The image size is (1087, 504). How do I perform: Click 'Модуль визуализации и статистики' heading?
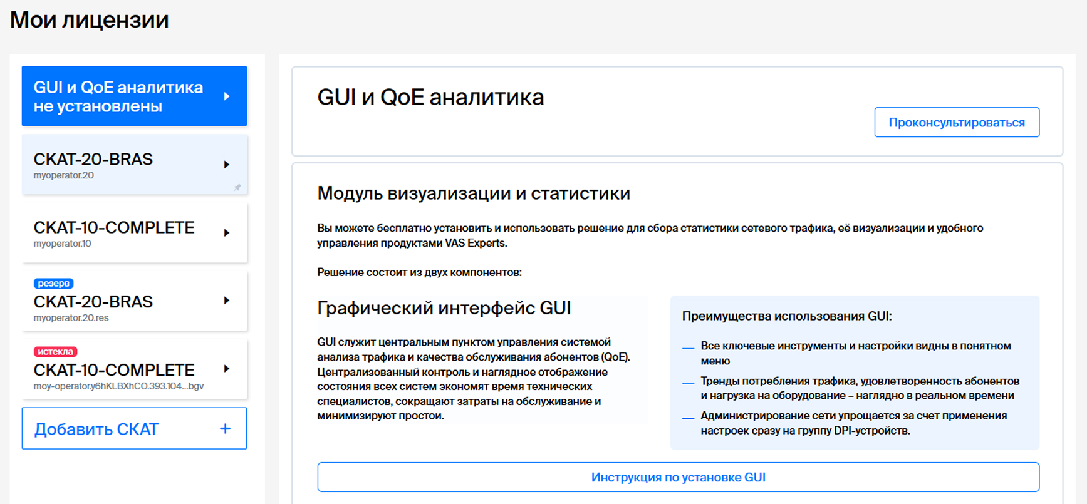[x=474, y=193]
